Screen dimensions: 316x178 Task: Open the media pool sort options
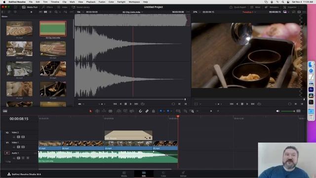click(65, 12)
